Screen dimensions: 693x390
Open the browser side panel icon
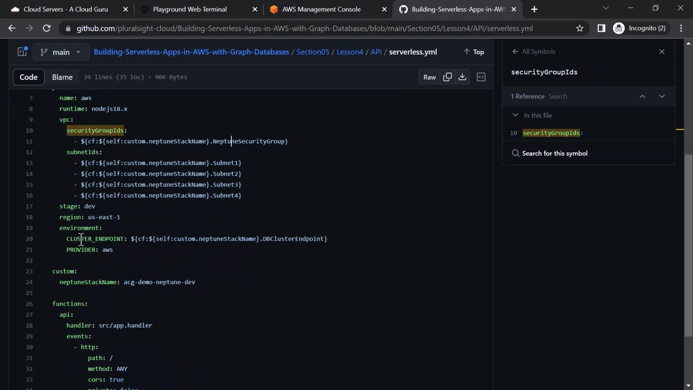[x=601, y=28]
